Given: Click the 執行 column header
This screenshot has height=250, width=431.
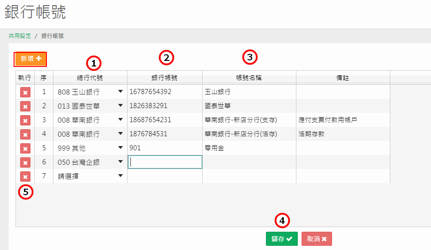Looking at the screenshot, I should coord(25,78).
